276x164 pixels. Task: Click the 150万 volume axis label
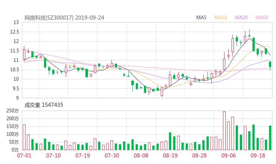pyautogui.click(x=13, y=126)
